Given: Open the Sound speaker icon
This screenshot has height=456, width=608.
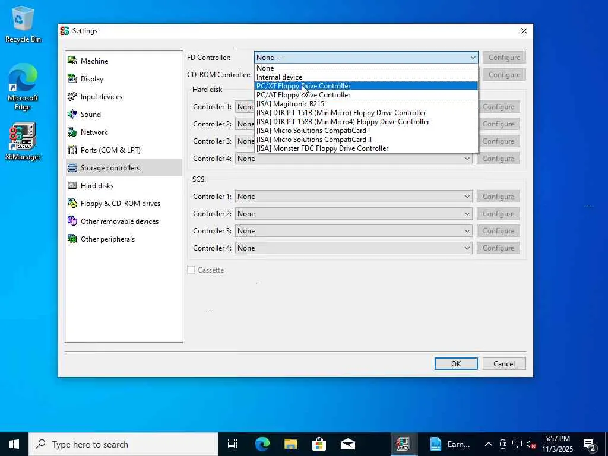Looking at the screenshot, I should coord(72,114).
